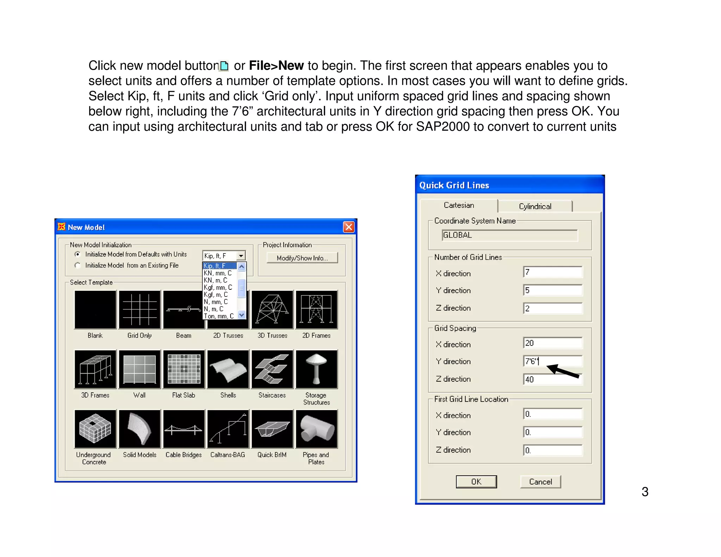
Task: Choose the Flat Slab template icon
Action: click(184, 369)
